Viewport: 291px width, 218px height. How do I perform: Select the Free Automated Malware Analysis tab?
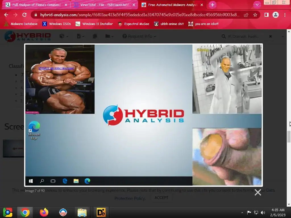click(x=172, y=5)
